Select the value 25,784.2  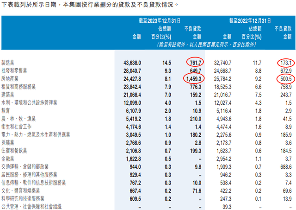pyautogui.click(x=222, y=79)
